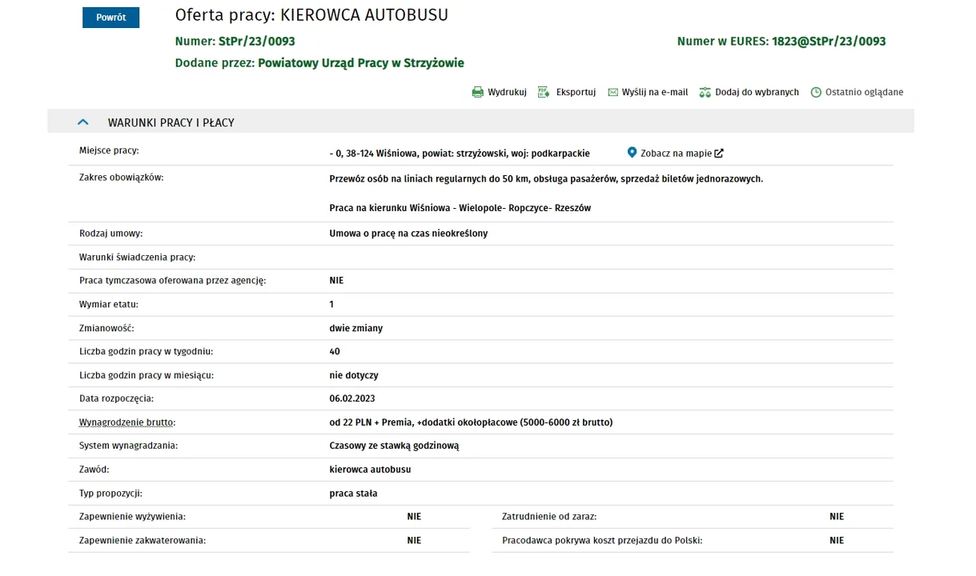Click the Dodaj do wybranych icon

point(705,92)
